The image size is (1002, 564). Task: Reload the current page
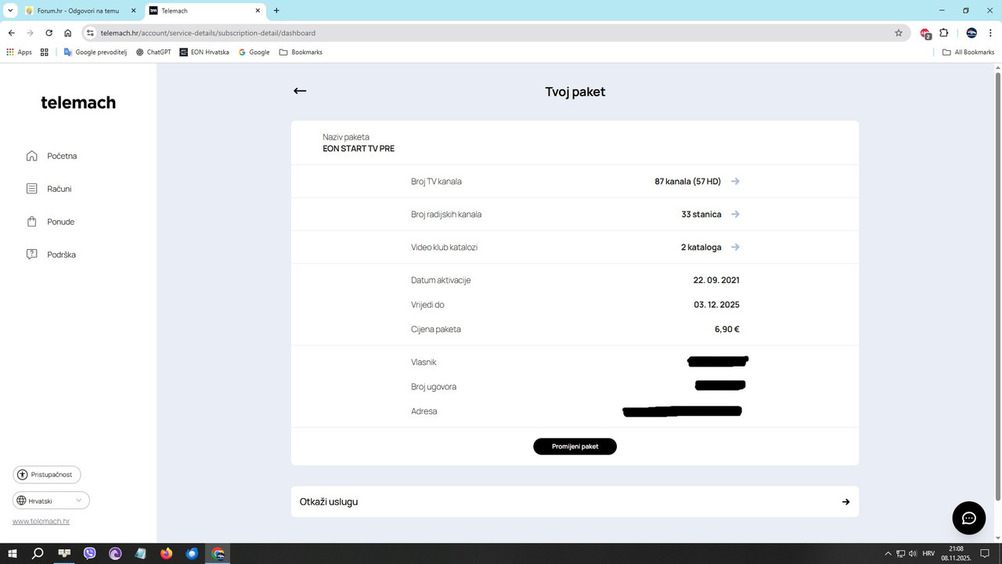click(x=49, y=33)
